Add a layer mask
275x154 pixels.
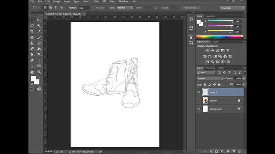point(217,151)
